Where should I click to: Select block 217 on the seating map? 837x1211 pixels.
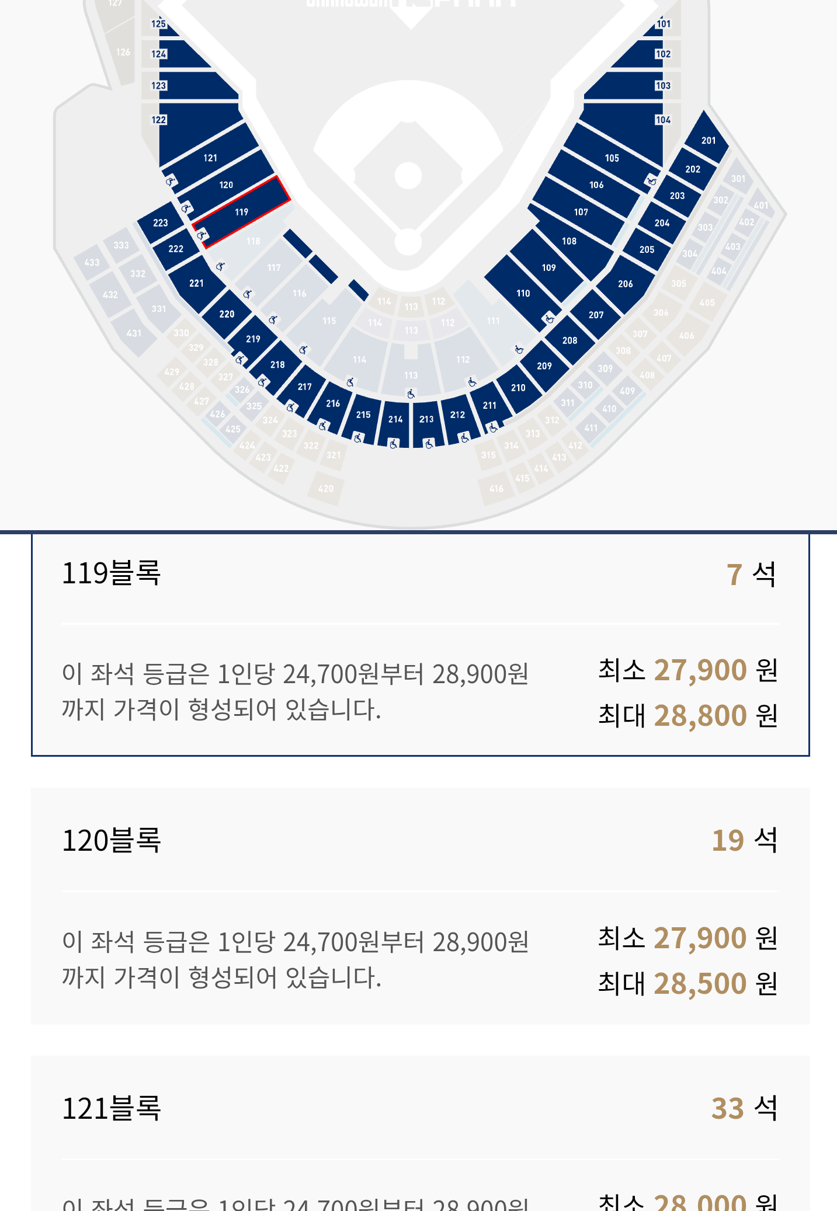(304, 387)
